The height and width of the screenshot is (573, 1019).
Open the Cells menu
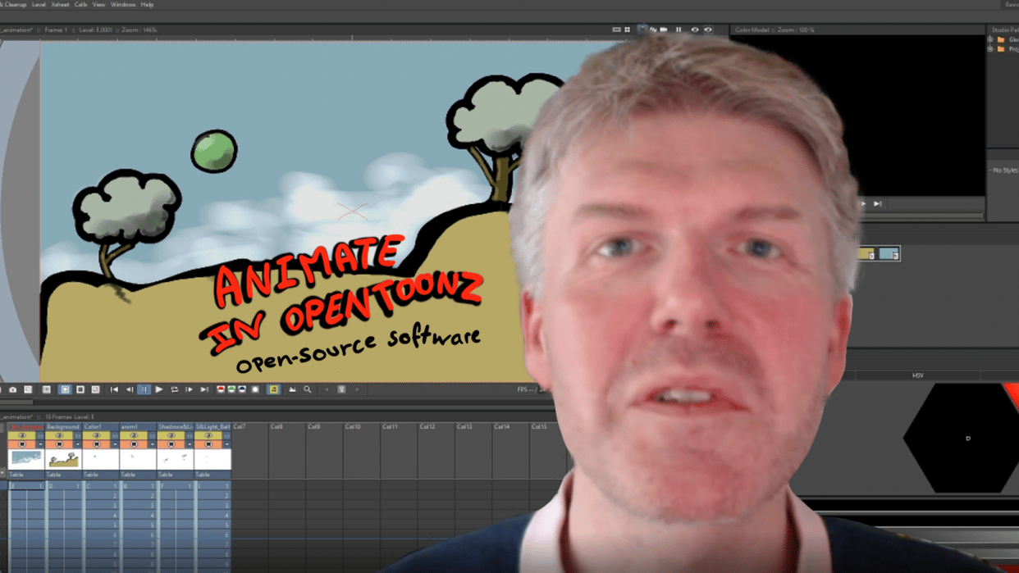pos(80,4)
